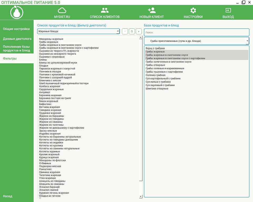Select 'Баранина постная на гриле'
This screenshot has width=253, height=202.
click(x=55, y=98)
